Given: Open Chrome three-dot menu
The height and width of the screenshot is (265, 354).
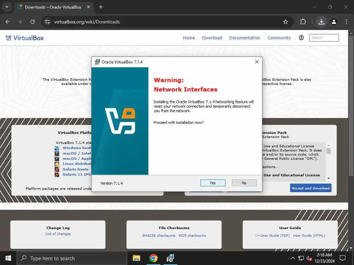Looking at the screenshot, I should tap(346, 22).
